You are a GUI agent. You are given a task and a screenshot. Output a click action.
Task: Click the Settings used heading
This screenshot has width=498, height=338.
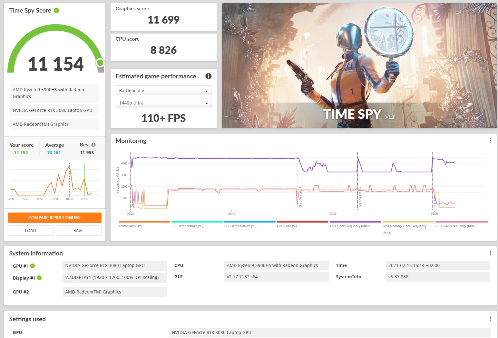tap(27, 319)
